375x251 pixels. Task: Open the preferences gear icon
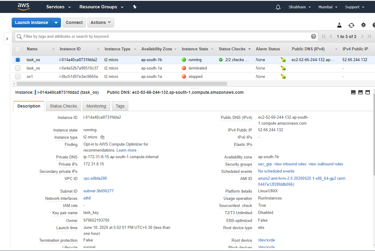click(363, 25)
